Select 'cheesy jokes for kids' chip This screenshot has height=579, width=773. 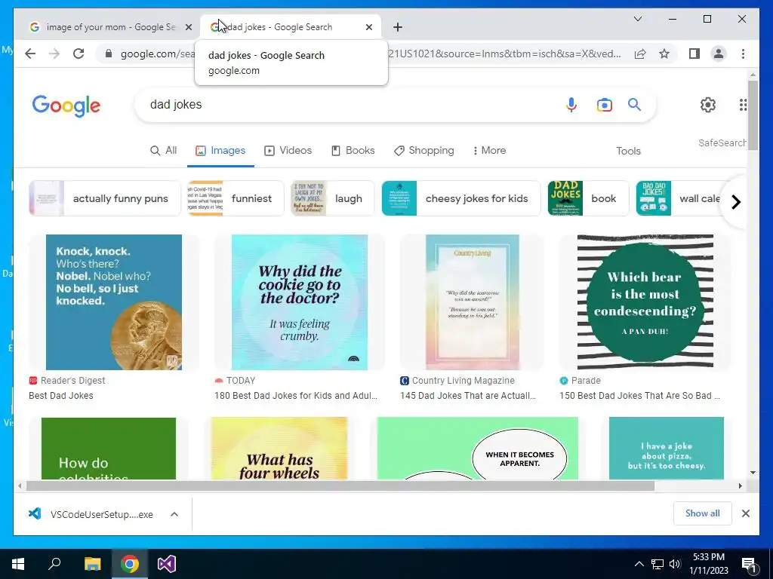pyautogui.click(x=461, y=198)
